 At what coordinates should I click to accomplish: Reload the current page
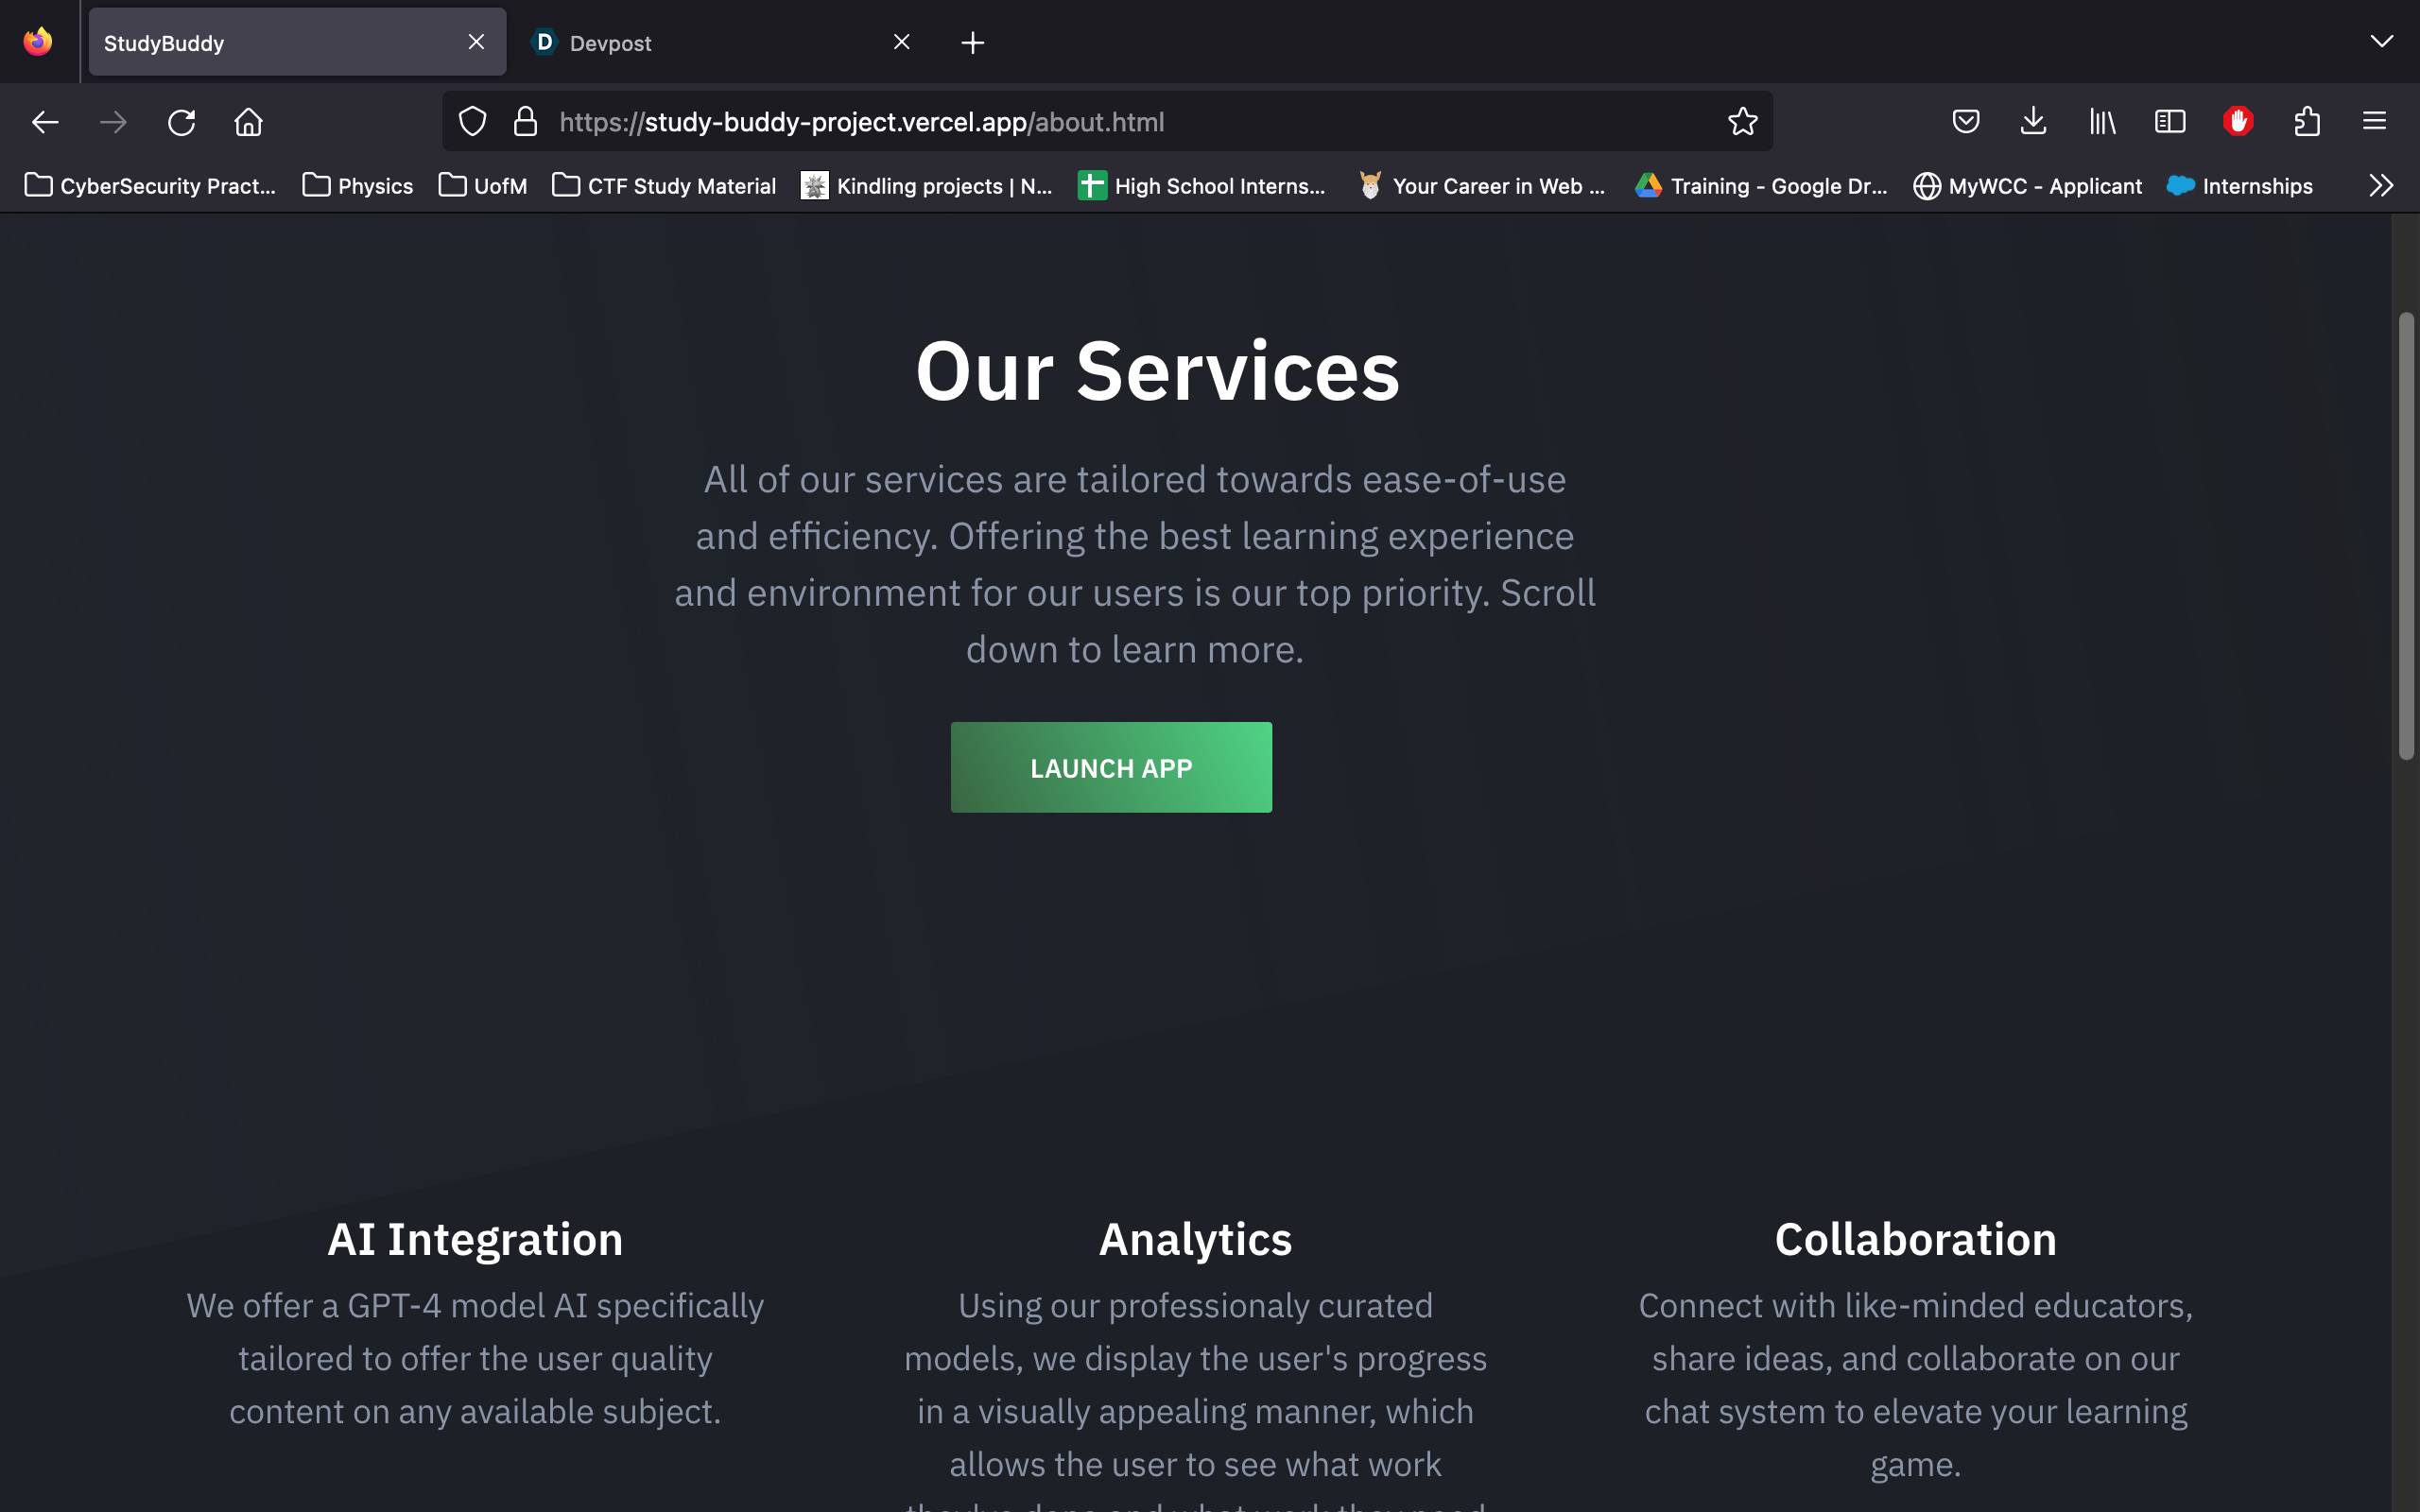[x=181, y=122]
